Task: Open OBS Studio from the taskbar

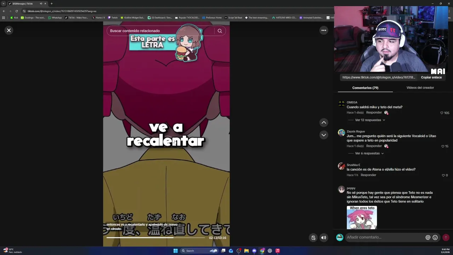Action: [239, 251]
